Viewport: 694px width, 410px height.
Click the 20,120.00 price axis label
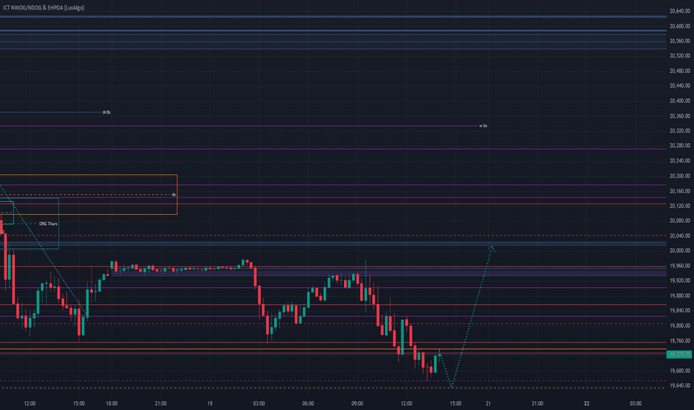tap(680, 206)
